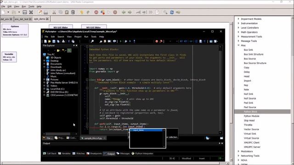Screen dimensions: 294x165
Task: Expand the Instrumentation category
Action: click(x=238, y=23)
